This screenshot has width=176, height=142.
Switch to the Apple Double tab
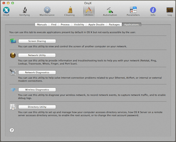click(x=96, y=25)
